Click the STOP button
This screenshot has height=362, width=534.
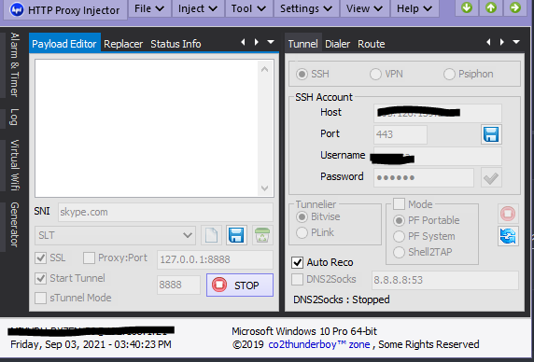[239, 285]
